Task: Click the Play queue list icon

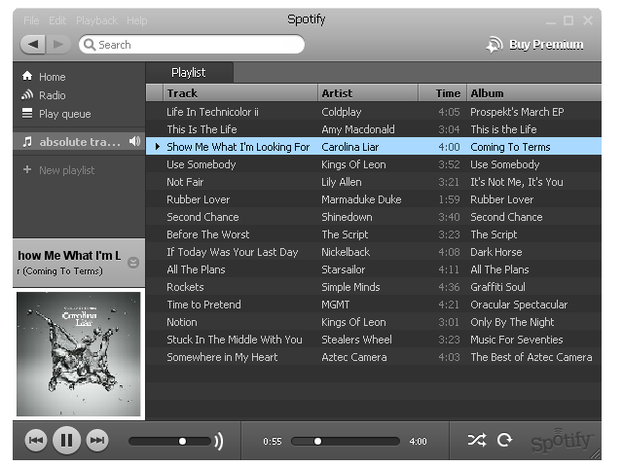Action: 27,114
